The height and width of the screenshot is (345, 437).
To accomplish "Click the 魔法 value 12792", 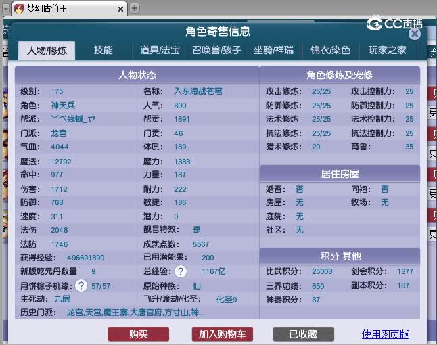I will pos(62,162).
